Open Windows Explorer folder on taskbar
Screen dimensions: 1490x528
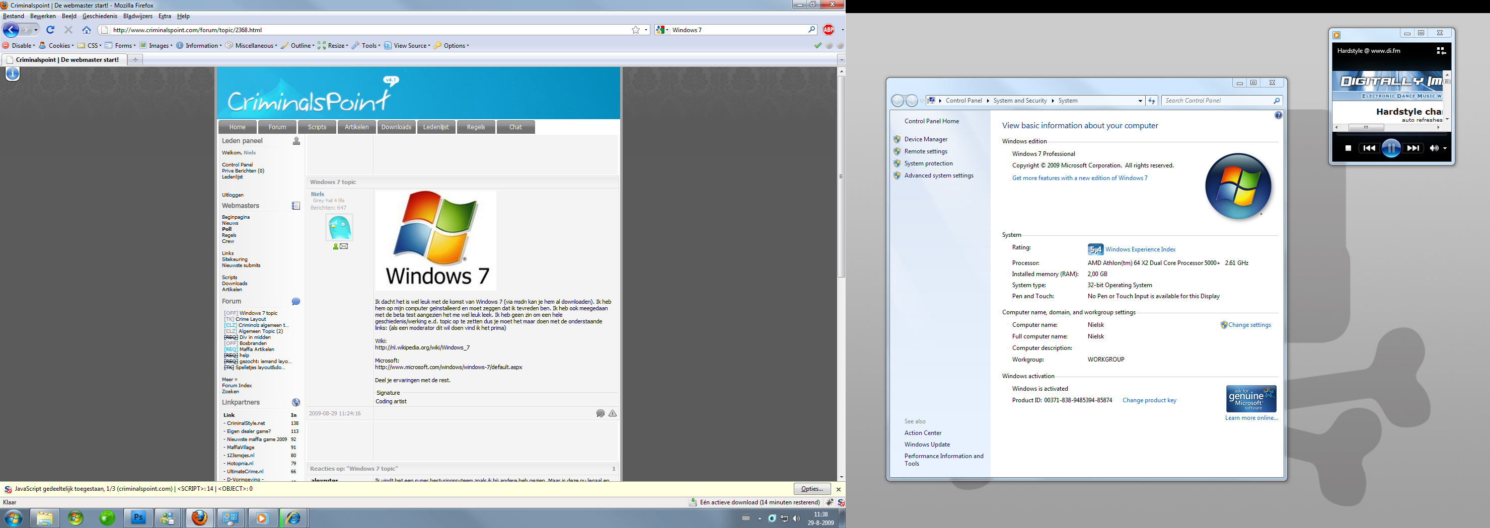tap(44, 517)
